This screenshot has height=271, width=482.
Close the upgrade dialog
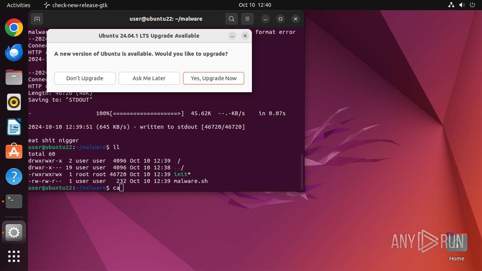point(245,36)
